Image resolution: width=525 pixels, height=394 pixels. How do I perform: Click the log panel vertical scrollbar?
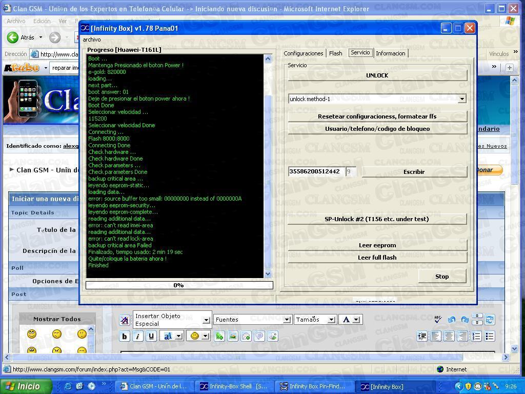point(268,166)
